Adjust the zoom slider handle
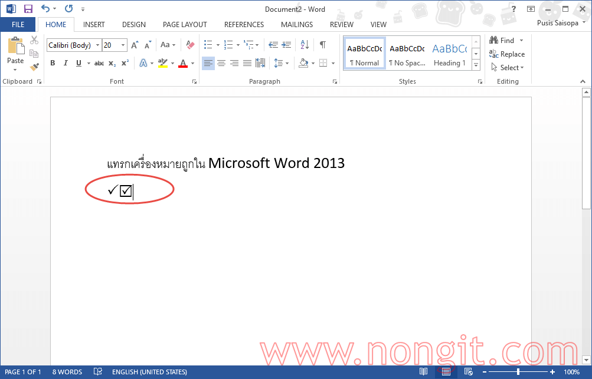 [x=518, y=372]
